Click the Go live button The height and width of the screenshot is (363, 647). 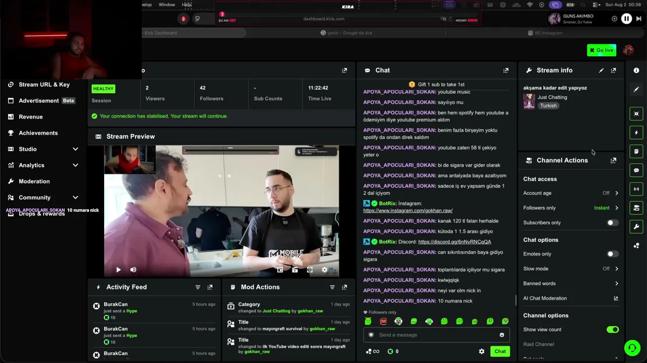(x=602, y=50)
